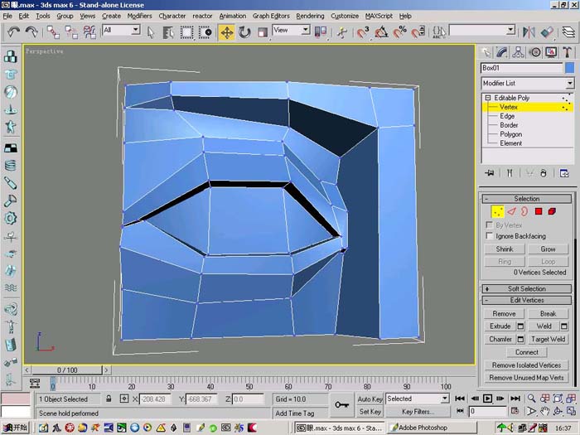Viewport: 580px width, 435px height.
Task: Select the Move tool in toolbar
Action: point(227,32)
